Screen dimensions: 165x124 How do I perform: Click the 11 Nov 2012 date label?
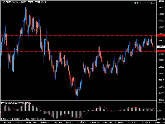95,122
